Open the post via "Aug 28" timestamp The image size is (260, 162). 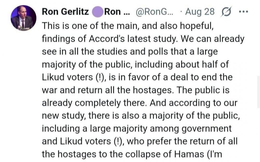pos(200,12)
